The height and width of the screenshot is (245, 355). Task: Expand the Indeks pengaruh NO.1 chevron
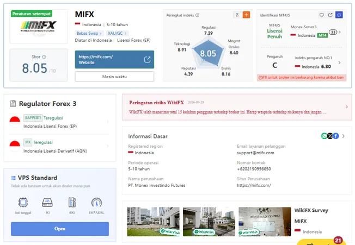(339, 62)
